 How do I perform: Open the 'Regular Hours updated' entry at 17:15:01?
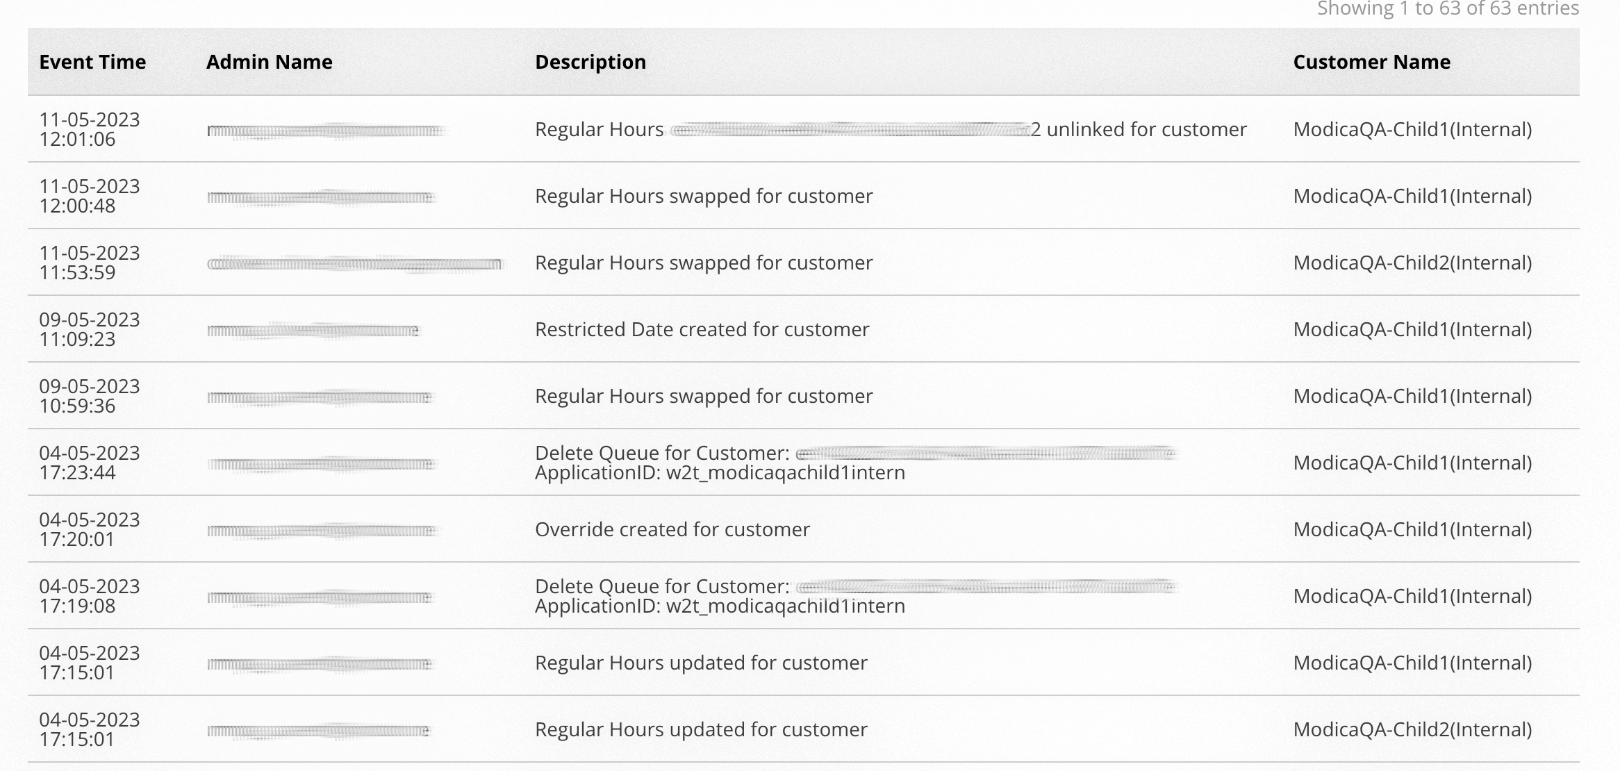coord(701,662)
